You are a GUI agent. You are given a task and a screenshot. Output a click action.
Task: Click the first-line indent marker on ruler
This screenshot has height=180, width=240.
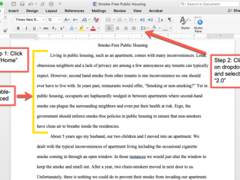point(49,35)
